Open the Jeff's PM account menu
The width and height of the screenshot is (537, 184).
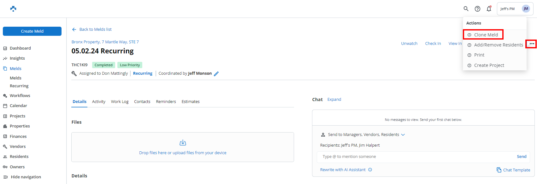515,9
